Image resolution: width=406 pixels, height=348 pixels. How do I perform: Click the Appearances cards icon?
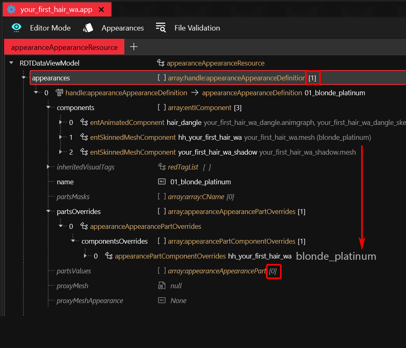pyautogui.click(x=88, y=28)
